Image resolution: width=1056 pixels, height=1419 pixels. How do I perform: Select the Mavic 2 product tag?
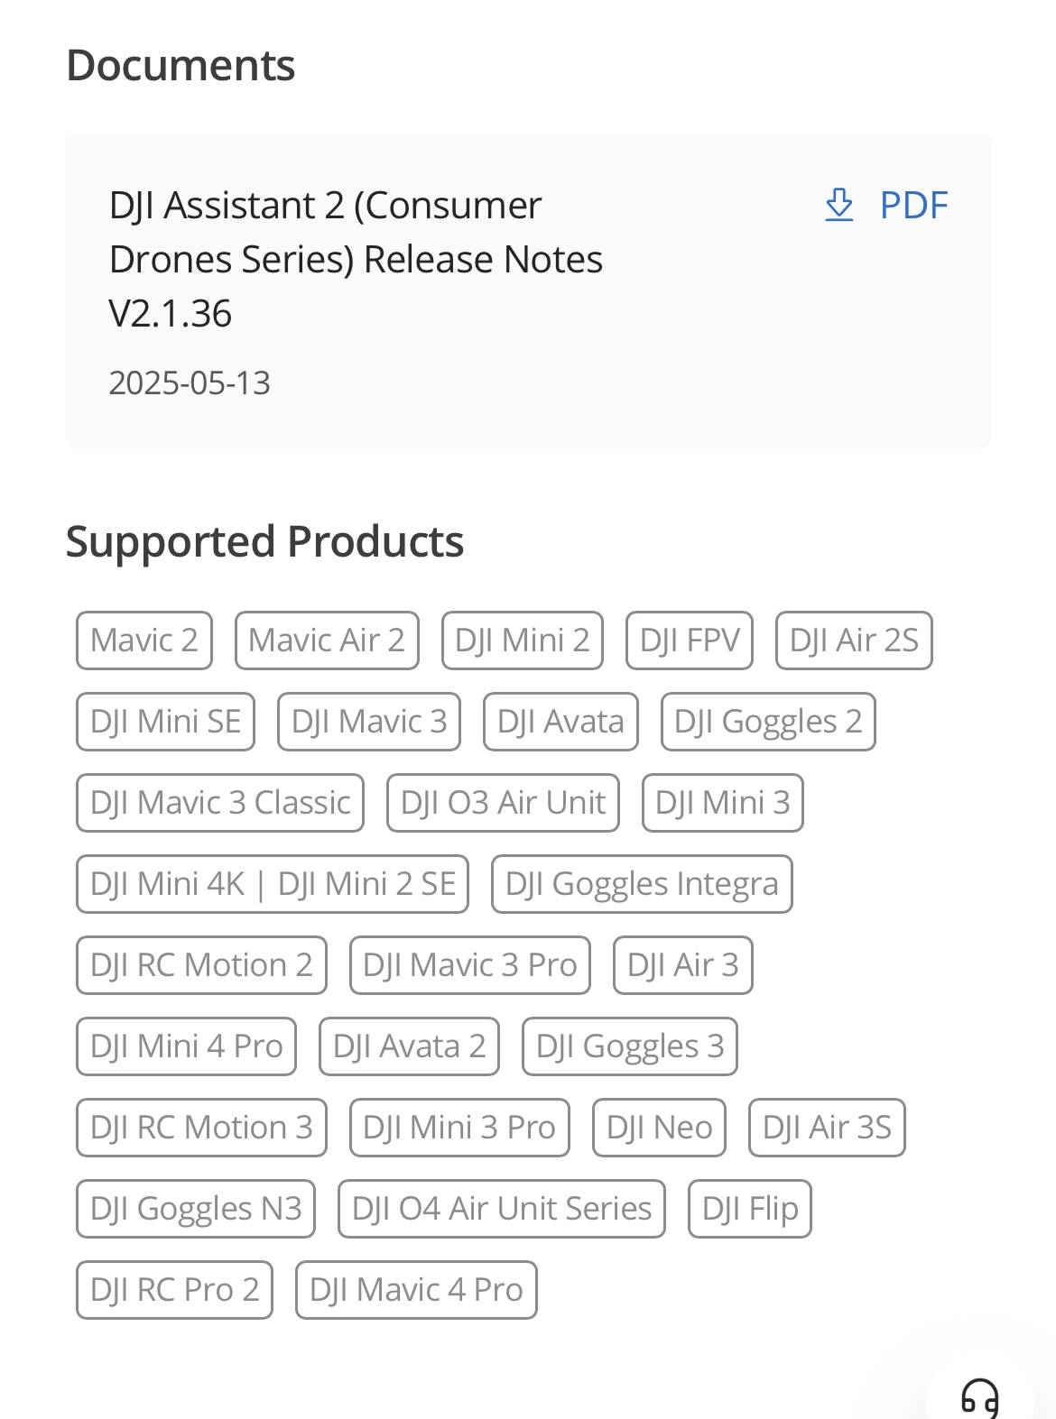pyautogui.click(x=144, y=640)
